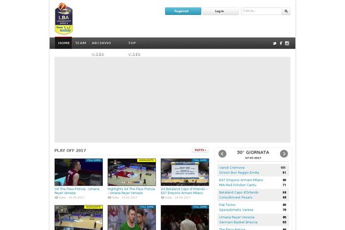Click Fiat Torino link

(x=227, y=205)
